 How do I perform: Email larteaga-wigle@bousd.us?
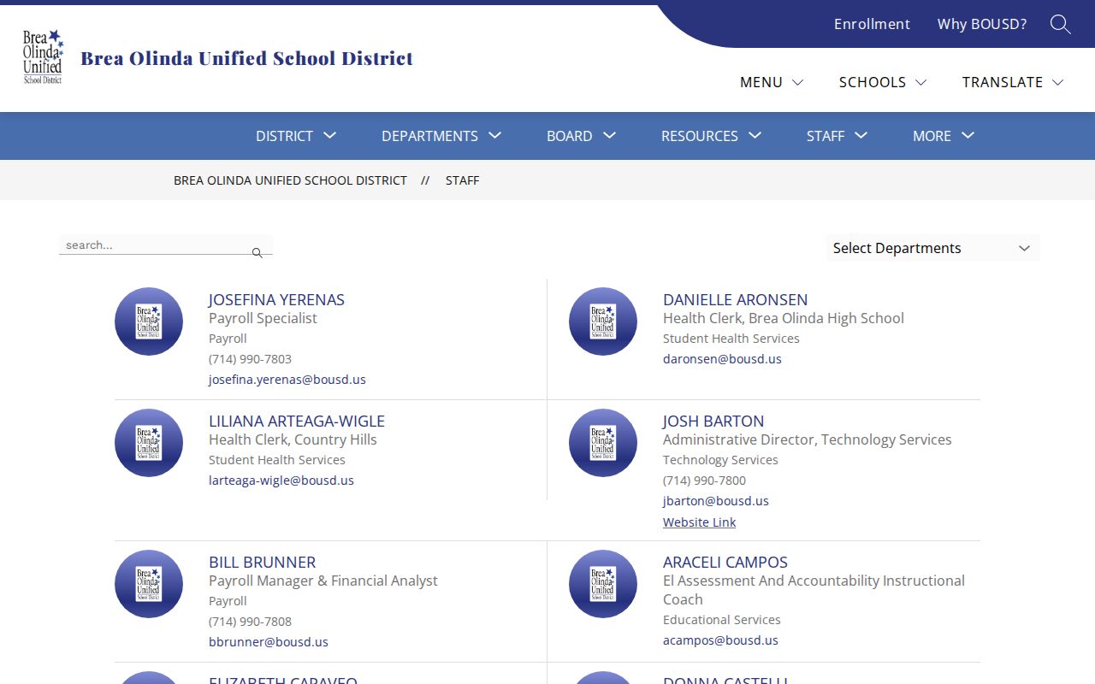click(x=281, y=481)
